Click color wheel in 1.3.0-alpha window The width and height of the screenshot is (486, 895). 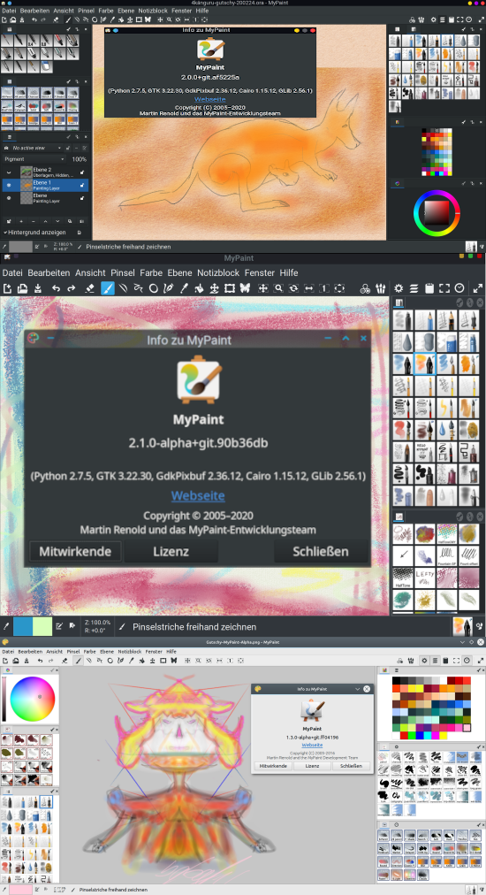tap(33, 700)
